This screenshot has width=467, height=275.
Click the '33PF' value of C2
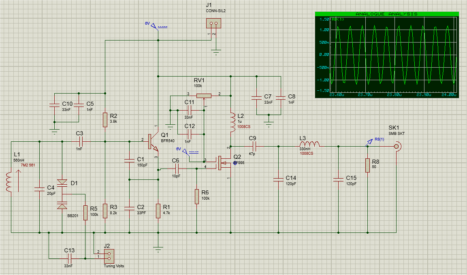pos(141,213)
